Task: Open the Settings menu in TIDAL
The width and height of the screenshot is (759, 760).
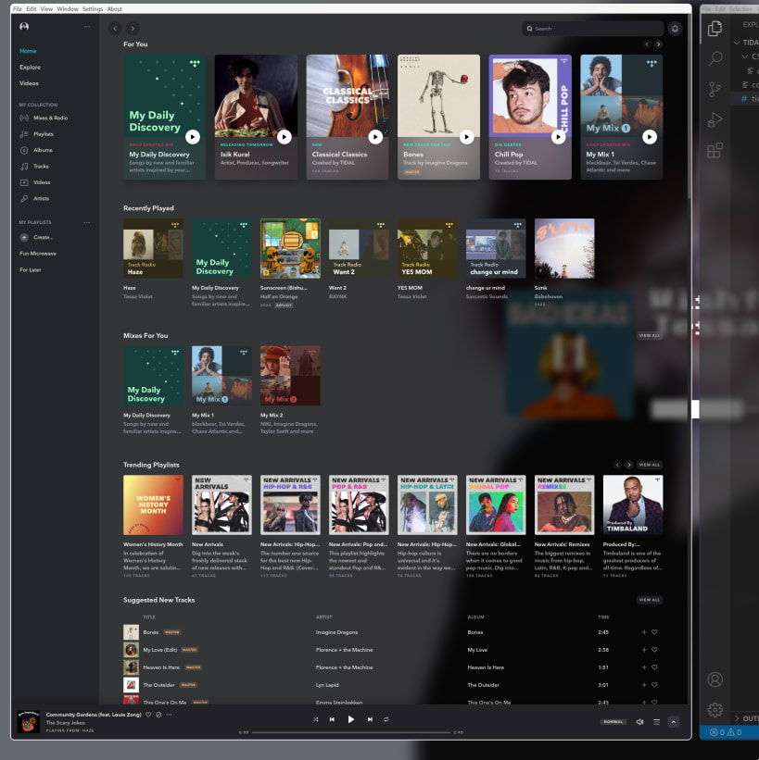Action: coord(93,8)
